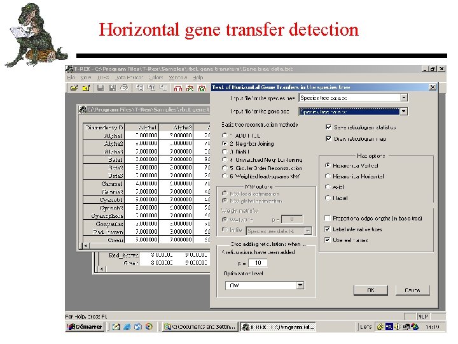
Task: Click the window-layout icon right after the printer
Action: click(139, 87)
